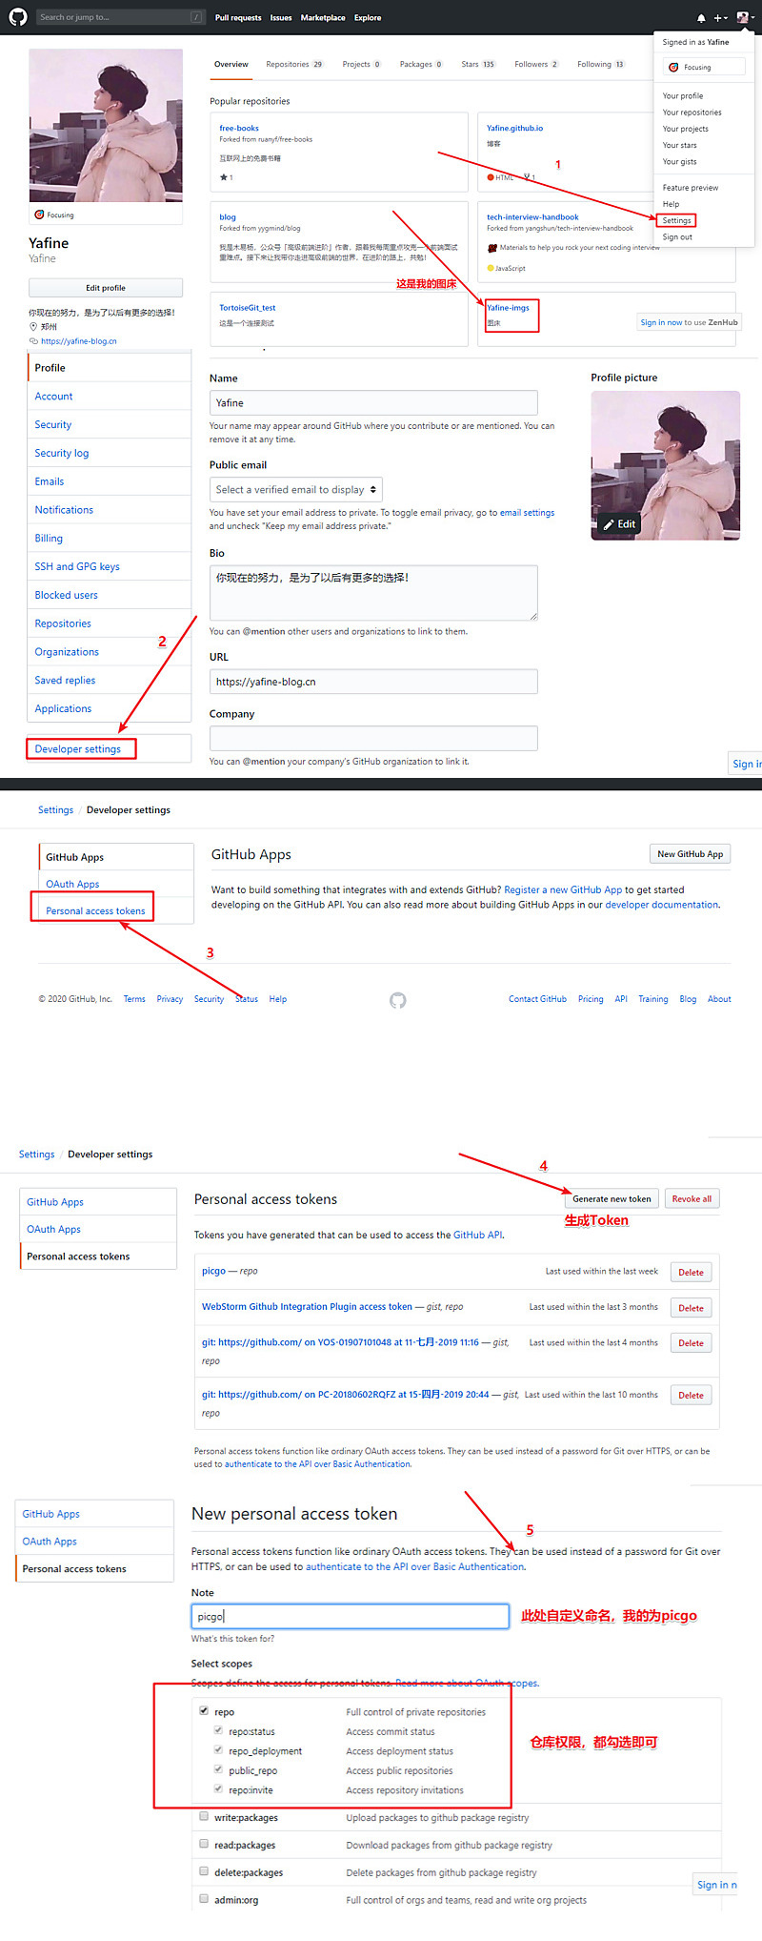Open Security log in settings sidebar
This screenshot has height=1941, width=762.
point(61,454)
